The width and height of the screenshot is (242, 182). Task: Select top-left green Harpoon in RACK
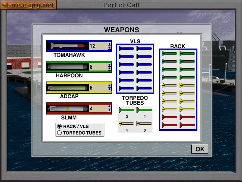(x=169, y=53)
